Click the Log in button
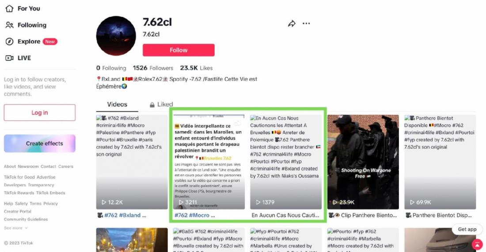 click(x=40, y=113)
